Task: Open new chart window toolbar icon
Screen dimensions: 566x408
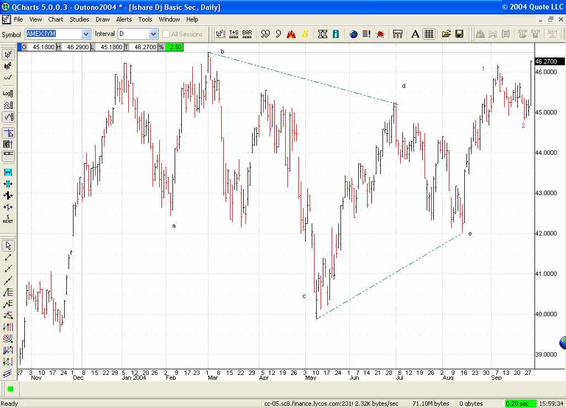Action: (221, 34)
